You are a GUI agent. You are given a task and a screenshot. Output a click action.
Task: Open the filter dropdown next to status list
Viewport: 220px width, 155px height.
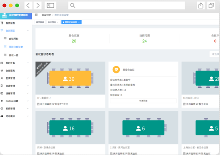215,54
